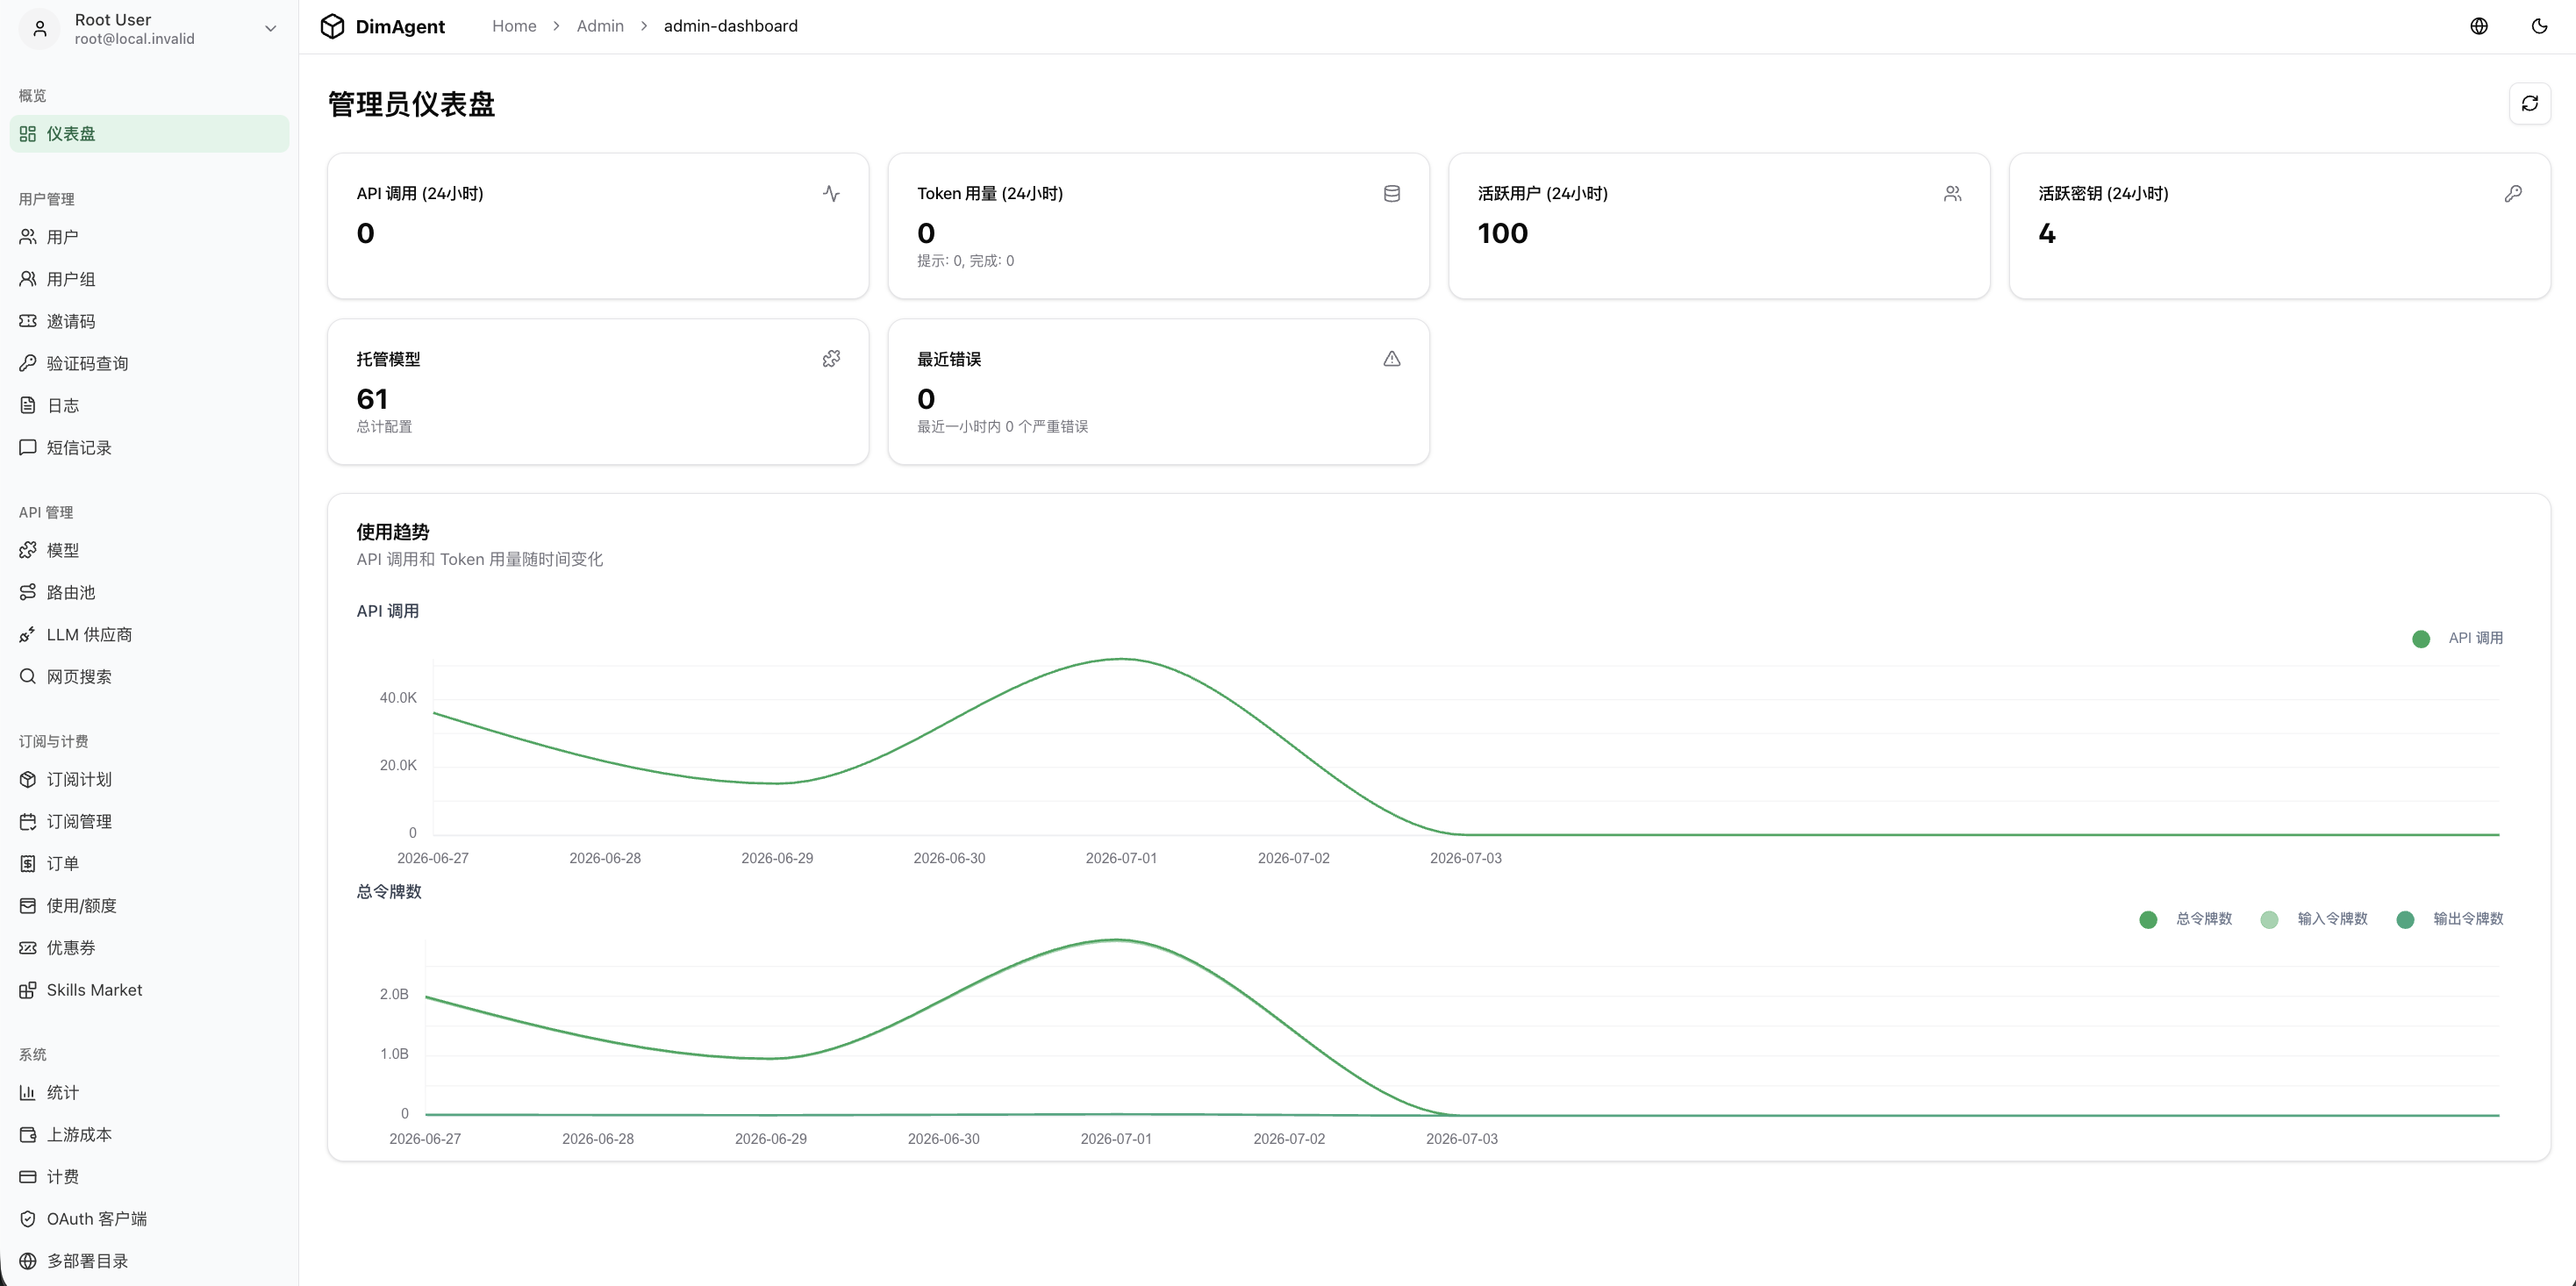Click the 订阅管理 calendar icon
Screen dimensions: 2576x1286
[x=28, y=821]
